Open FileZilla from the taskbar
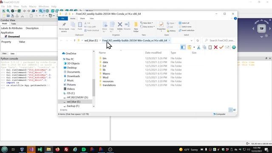This screenshot has height=153, width=272. pos(66,149)
